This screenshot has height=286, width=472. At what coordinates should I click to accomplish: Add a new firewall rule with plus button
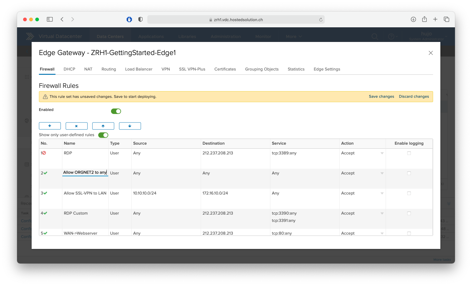click(x=50, y=126)
